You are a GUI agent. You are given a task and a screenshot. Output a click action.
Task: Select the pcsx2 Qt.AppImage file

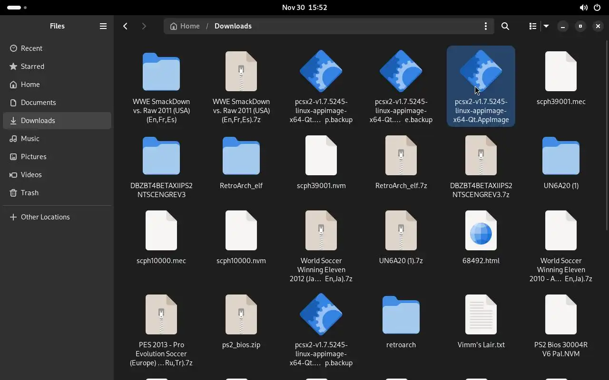point(481,86)
